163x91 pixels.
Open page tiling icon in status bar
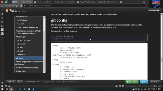(x=120, y=86)
